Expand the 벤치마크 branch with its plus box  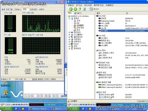69,49
